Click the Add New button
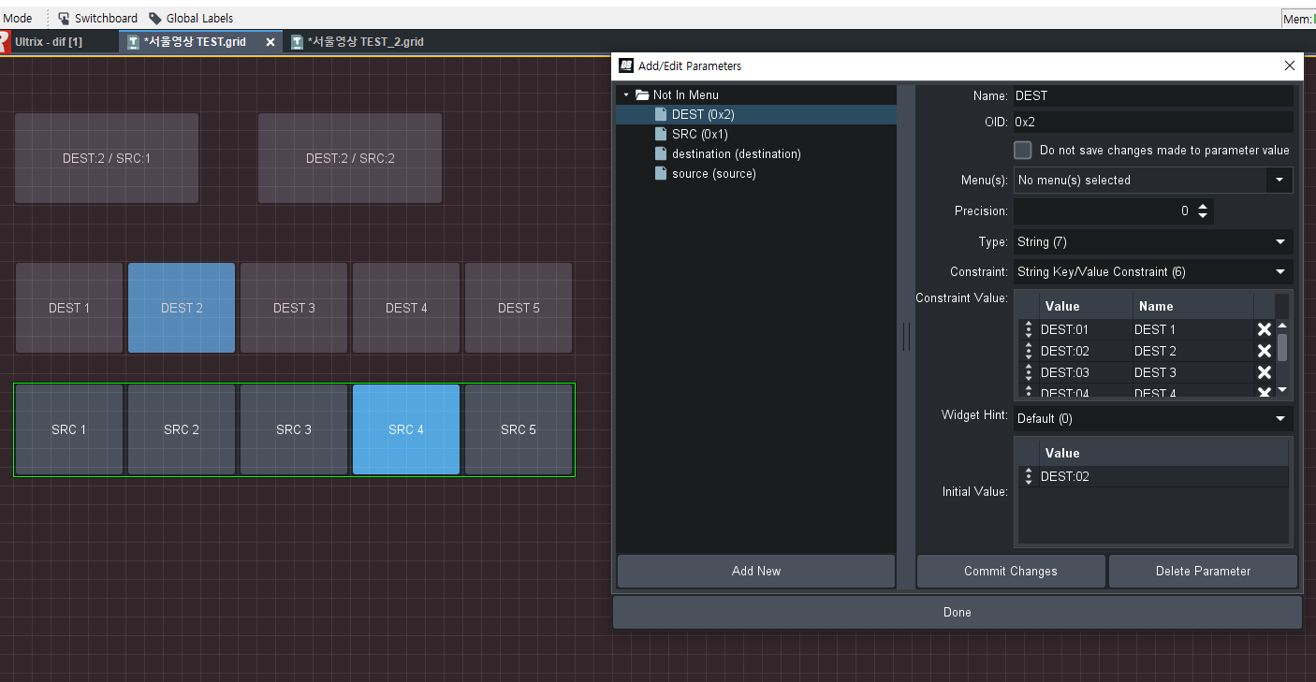1316x682 pixels. 756,572
